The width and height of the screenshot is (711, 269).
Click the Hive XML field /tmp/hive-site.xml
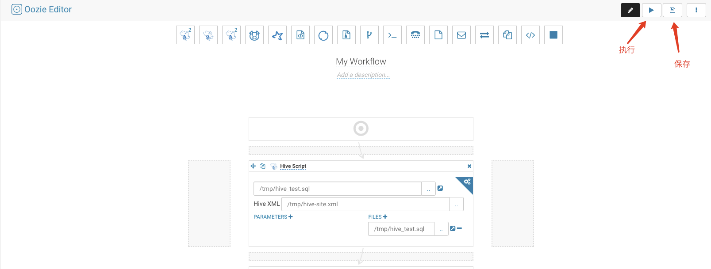tap(365, 204)
